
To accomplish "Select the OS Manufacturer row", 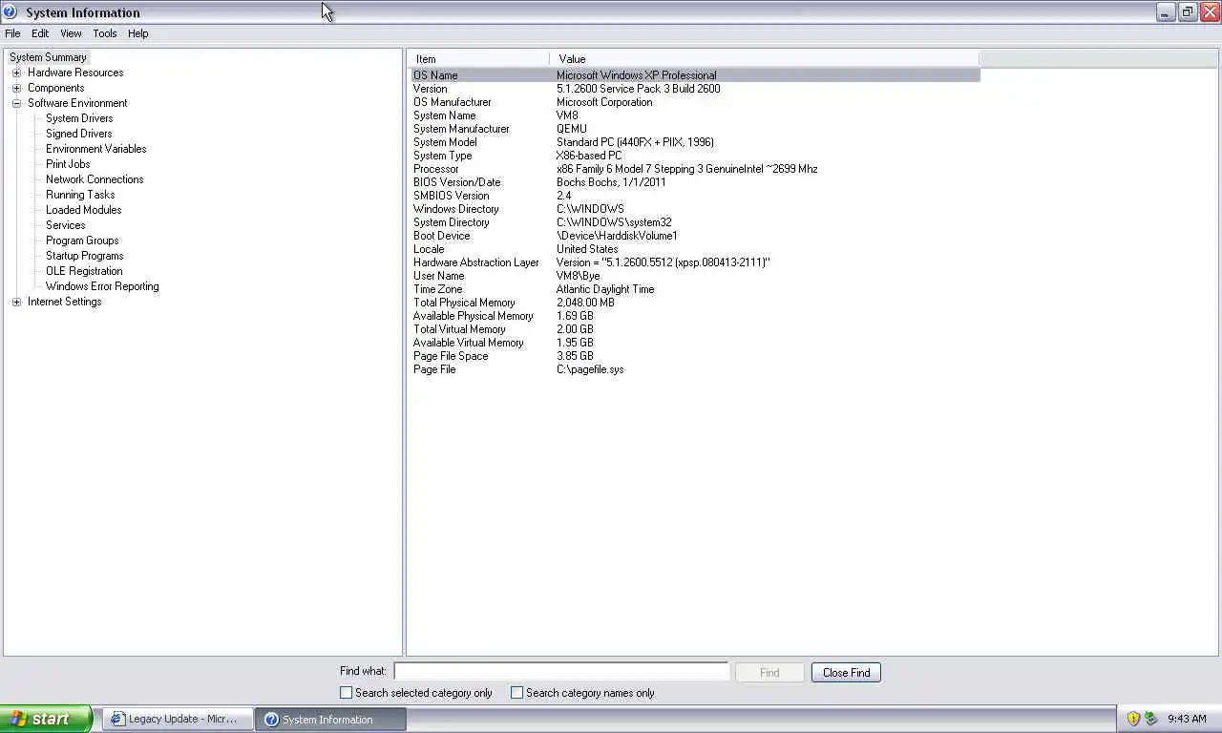I will pyautogui.click(x=695, y=102).
